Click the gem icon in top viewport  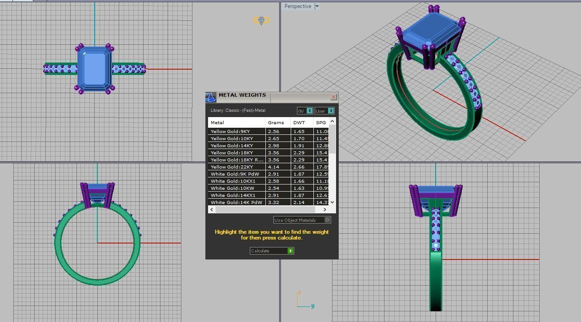pyautogui.click(x=261, y=20)
